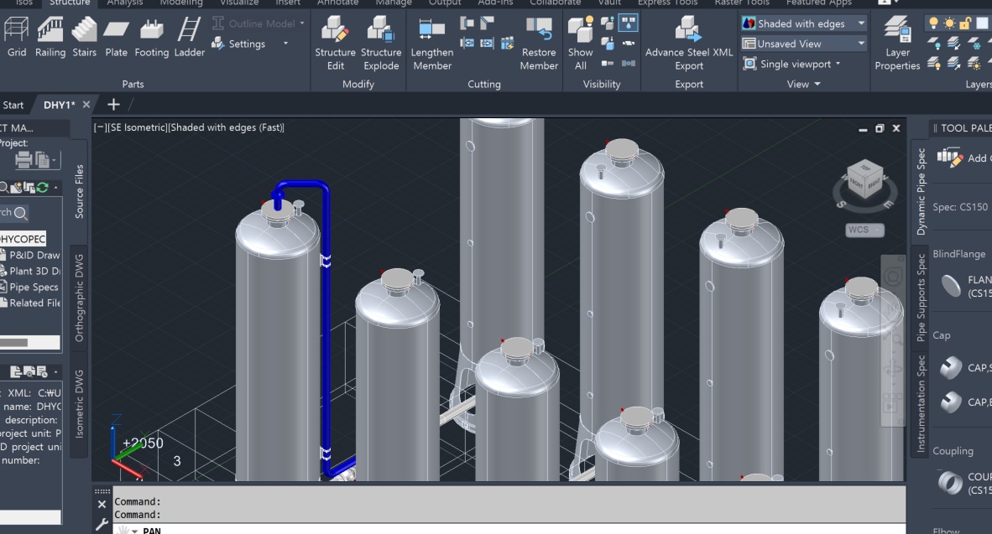
Task: Click Show All in Visibility panel
Action: [580, 44]
